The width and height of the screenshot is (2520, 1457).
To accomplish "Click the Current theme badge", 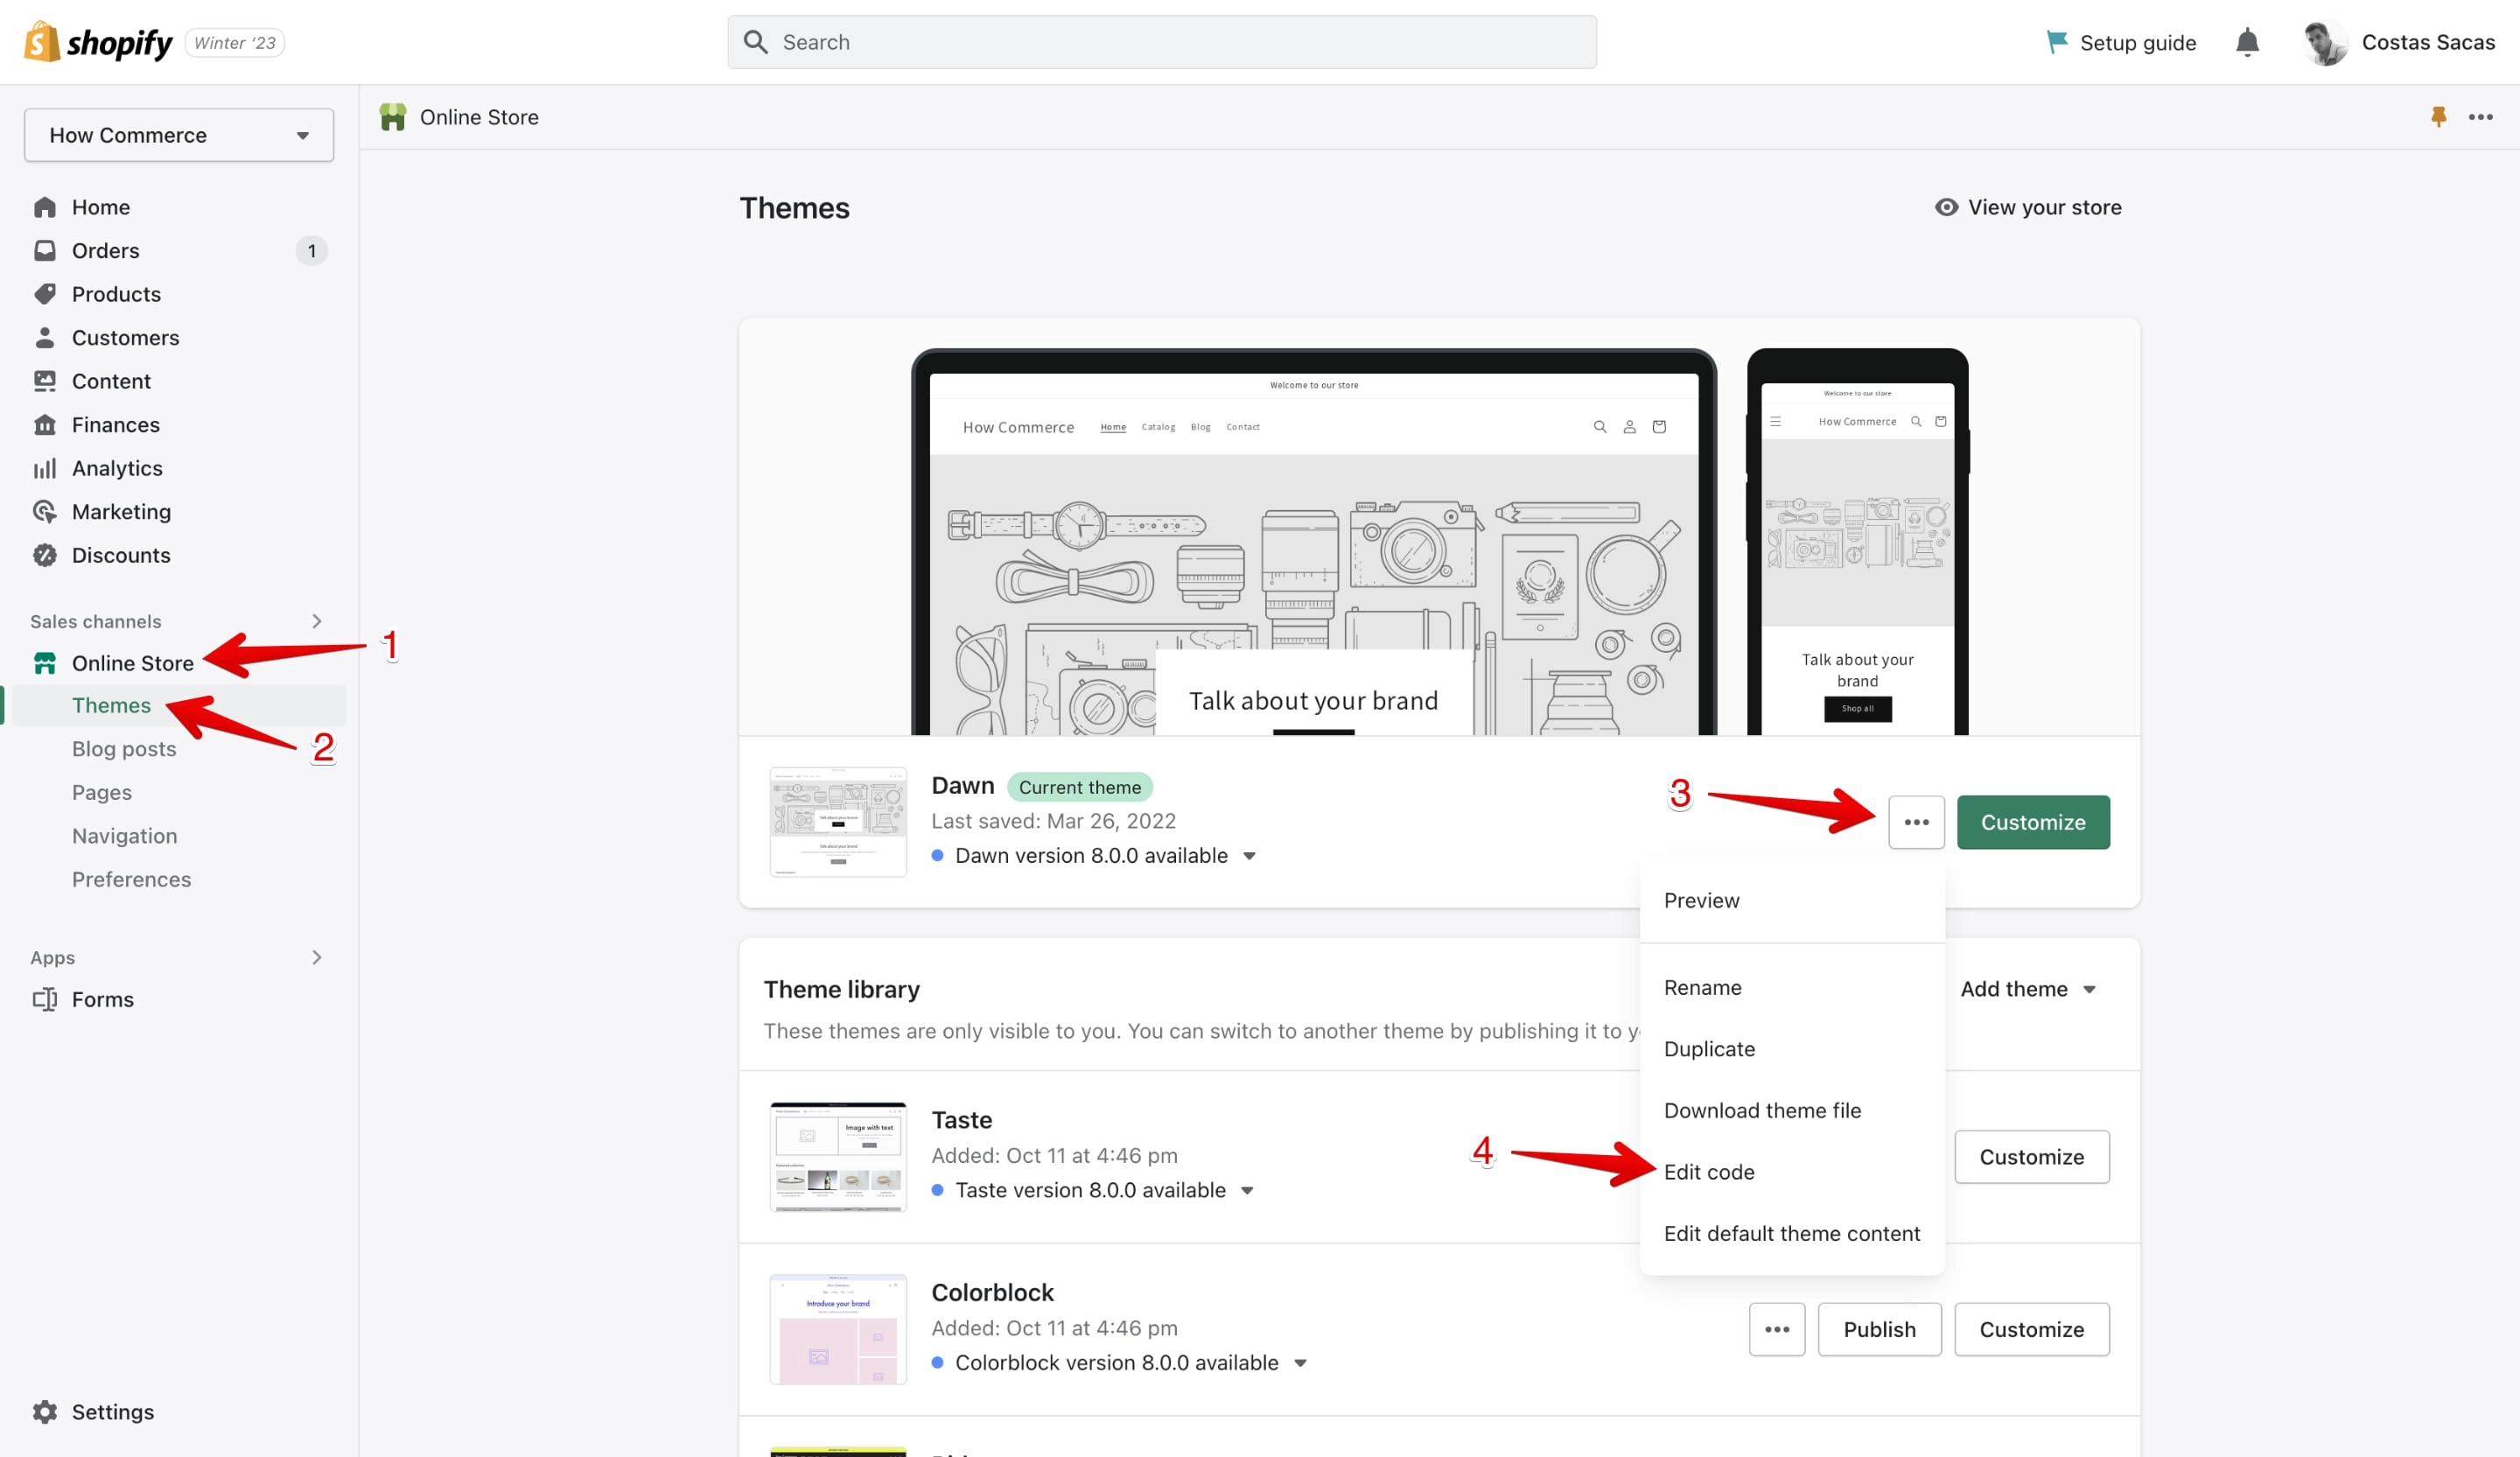I will [x=1080, y=787].
